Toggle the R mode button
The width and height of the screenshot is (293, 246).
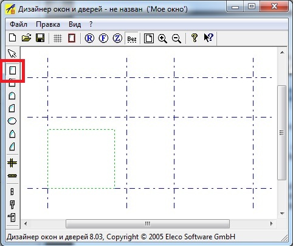[89, 38]
